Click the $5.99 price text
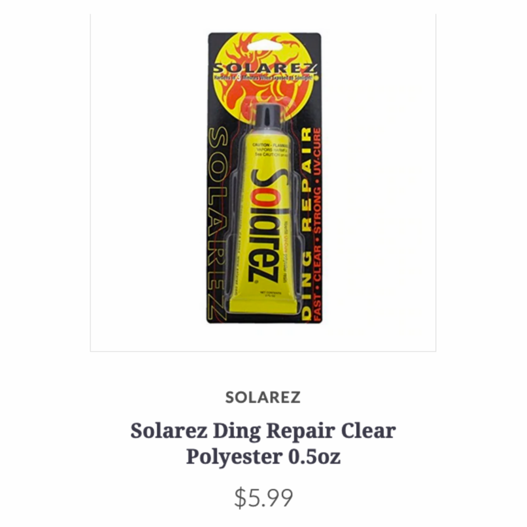527x527 pixels. 263,498
